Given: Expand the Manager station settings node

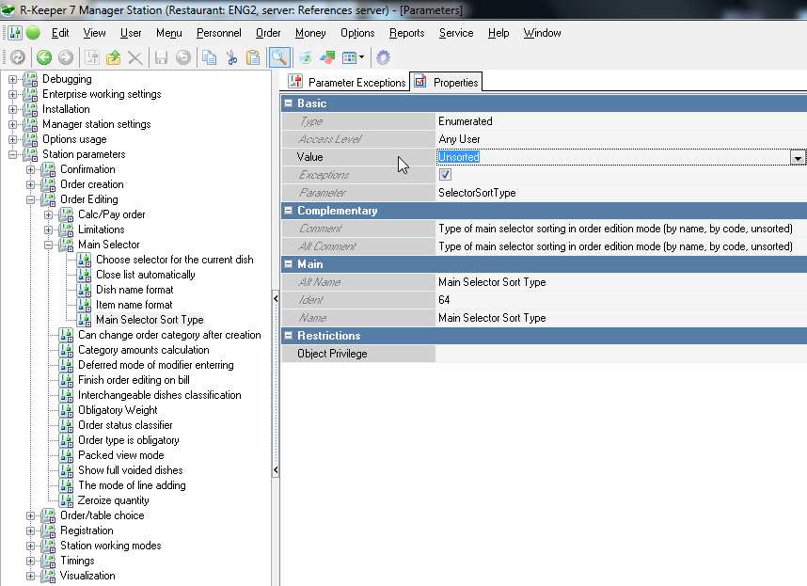Looking at the screenshot, I should 12,124.
